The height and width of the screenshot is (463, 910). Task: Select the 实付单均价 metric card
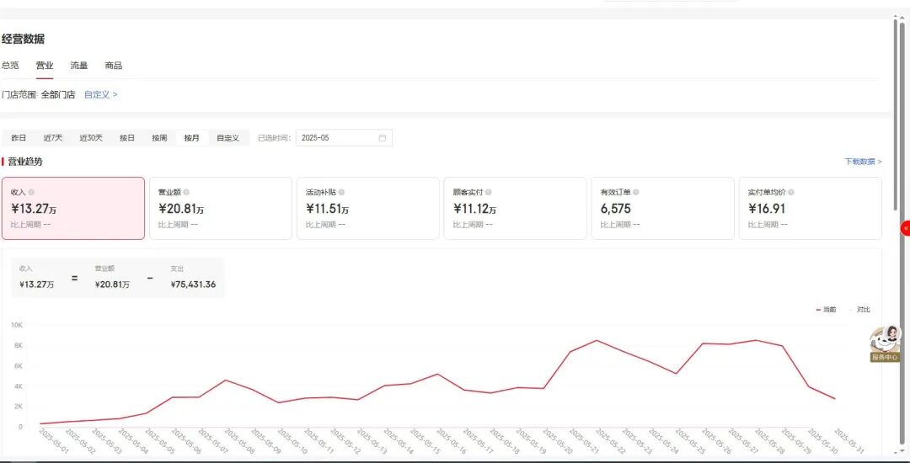coord(811,208)
